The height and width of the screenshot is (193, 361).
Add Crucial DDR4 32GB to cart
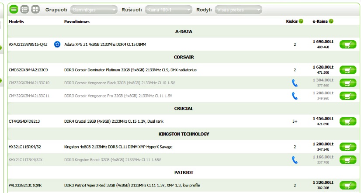tap(347, 121)
